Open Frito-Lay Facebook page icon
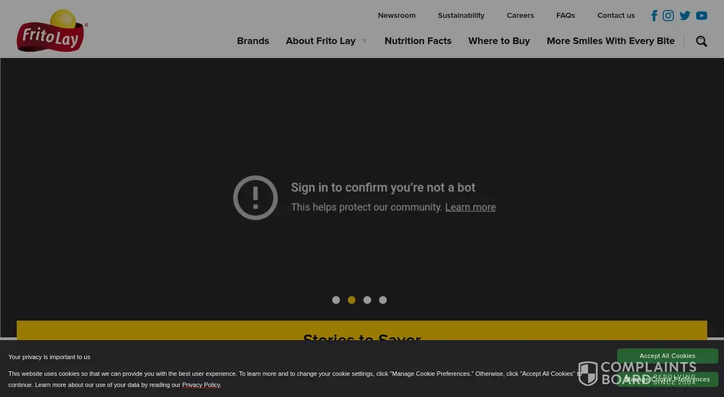 click(x=654, y=16)
